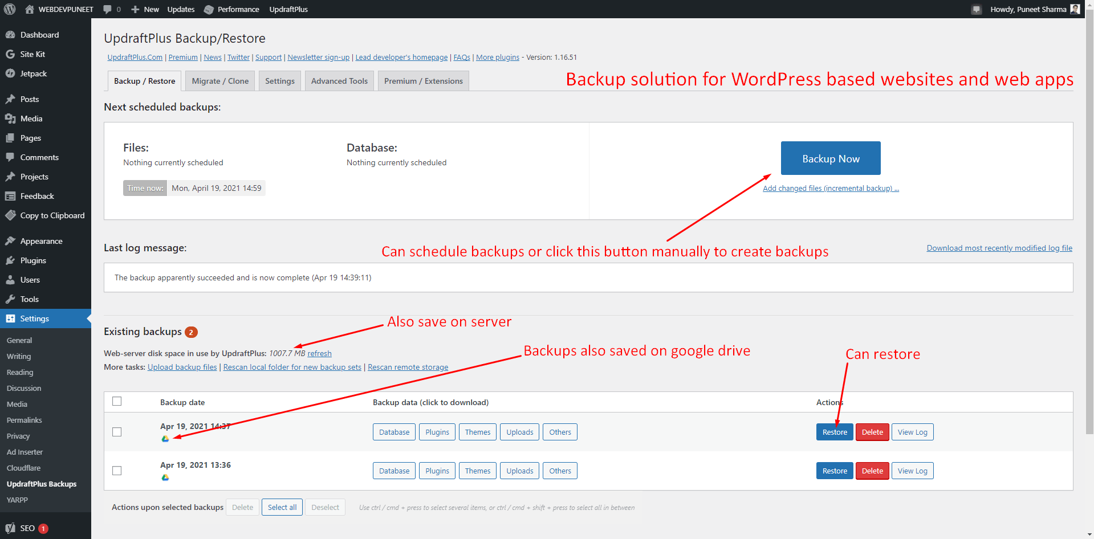Open YARPP settings submenu item
The image size is (1094, 539).
(18, 500)
